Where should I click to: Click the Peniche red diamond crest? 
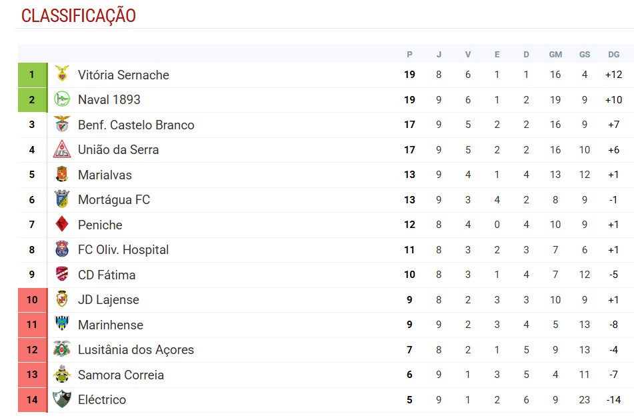pos(62,224)
